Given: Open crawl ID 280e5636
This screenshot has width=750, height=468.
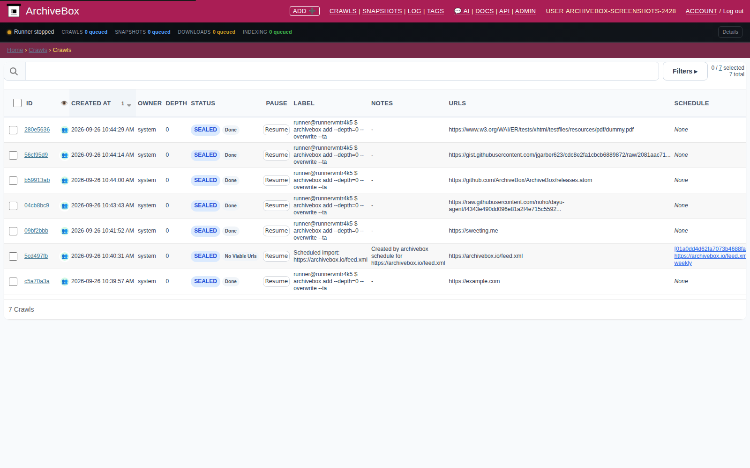Looking at the screenshot, I should 37,130.
